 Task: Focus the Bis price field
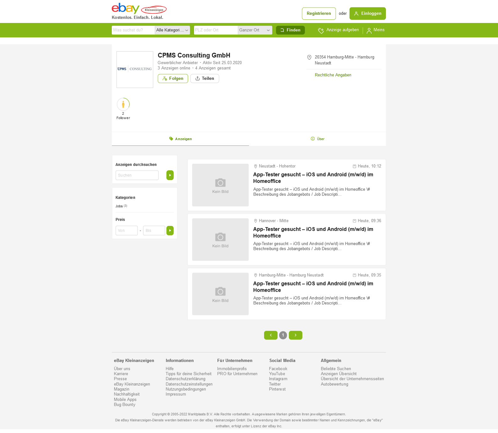(x=154, y=231)
